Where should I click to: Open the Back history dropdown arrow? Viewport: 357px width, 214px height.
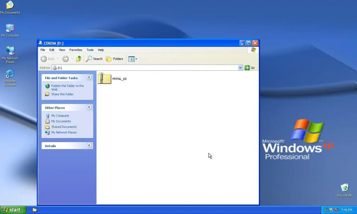pyautogui.click(x=58, y=59)
